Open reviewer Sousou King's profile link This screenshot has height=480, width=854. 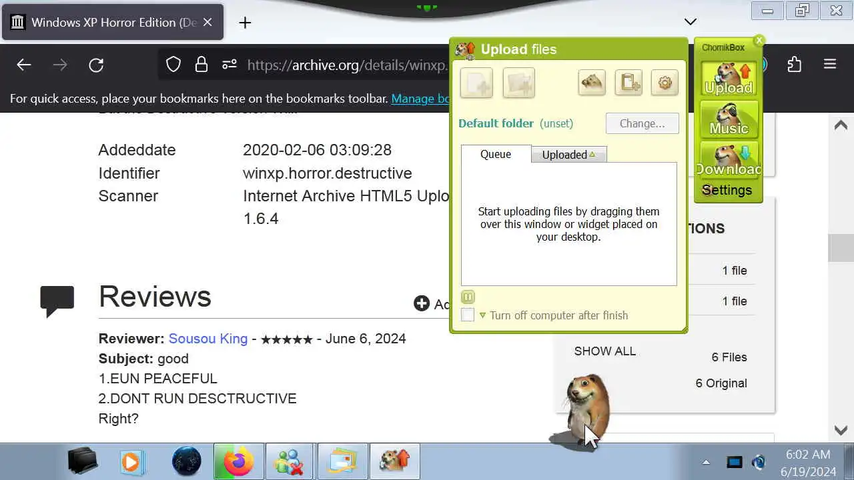pyautogui.click(x=208, y=339)
